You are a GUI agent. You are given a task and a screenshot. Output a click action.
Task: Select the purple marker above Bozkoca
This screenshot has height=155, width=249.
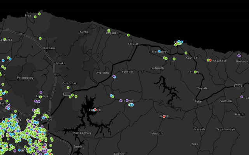(x=239, y=56)
